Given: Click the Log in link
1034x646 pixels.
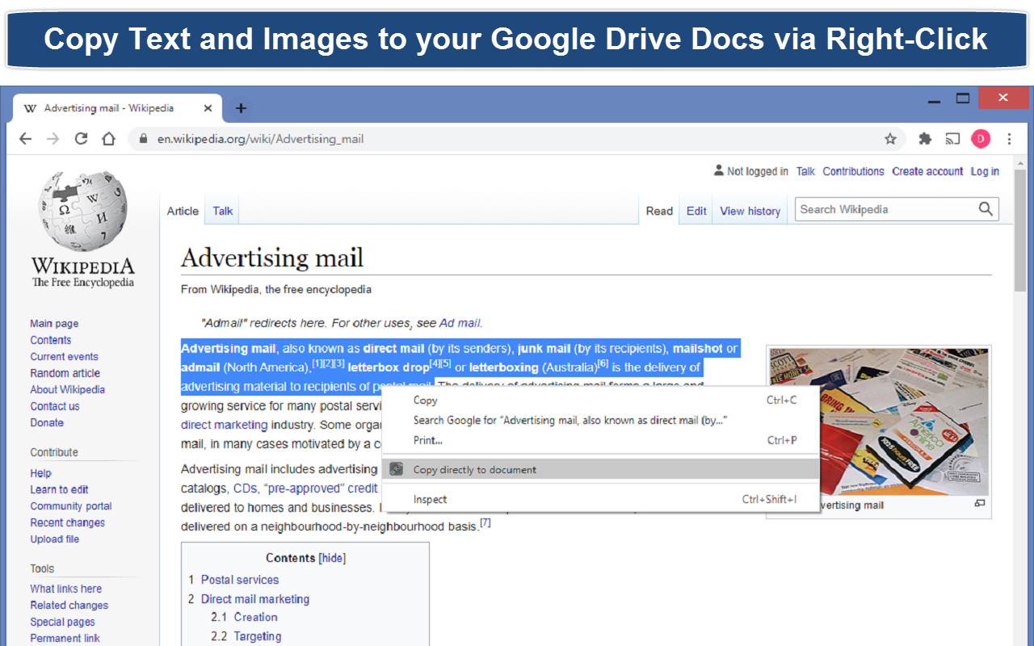Looking at the screenshot, I should [985, 171].
